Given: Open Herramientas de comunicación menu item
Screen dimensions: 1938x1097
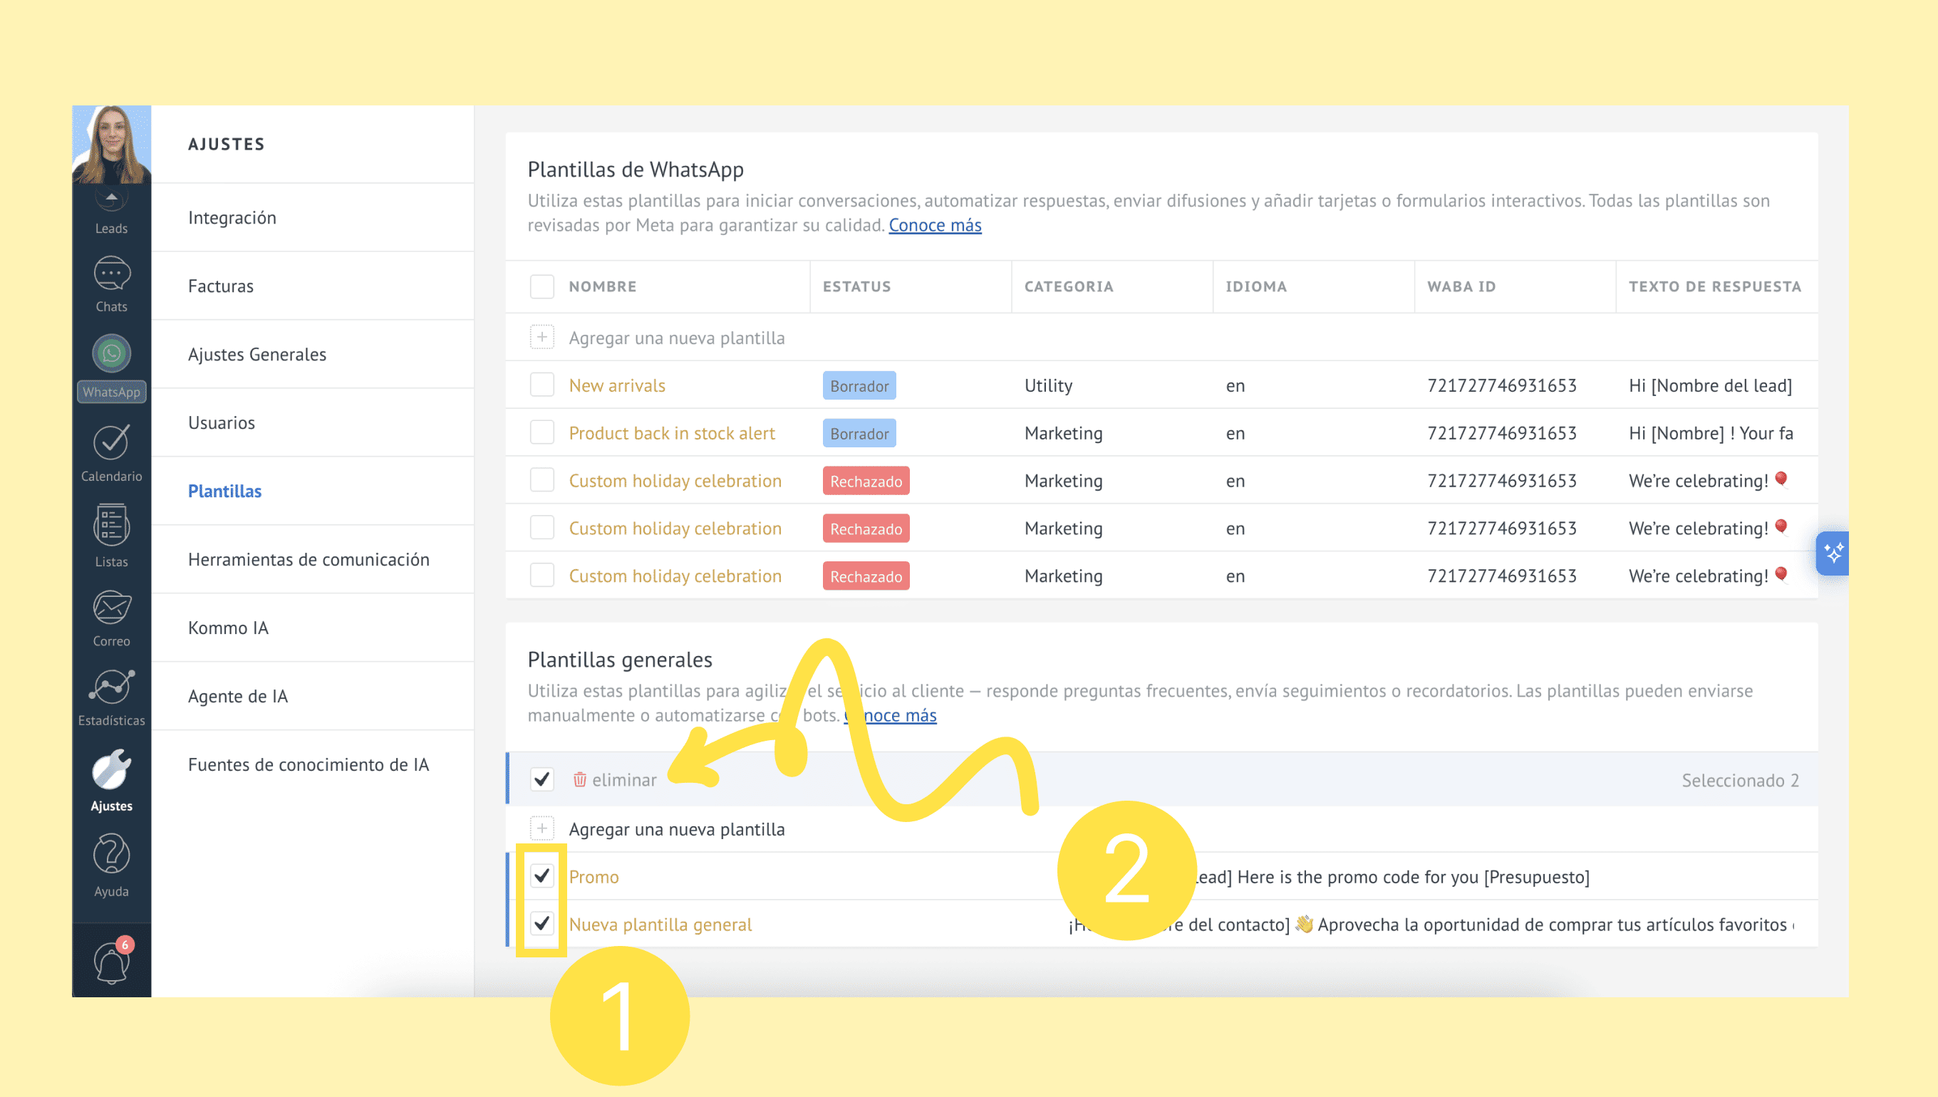Looking at the screenshot, I should pos(313,560).
